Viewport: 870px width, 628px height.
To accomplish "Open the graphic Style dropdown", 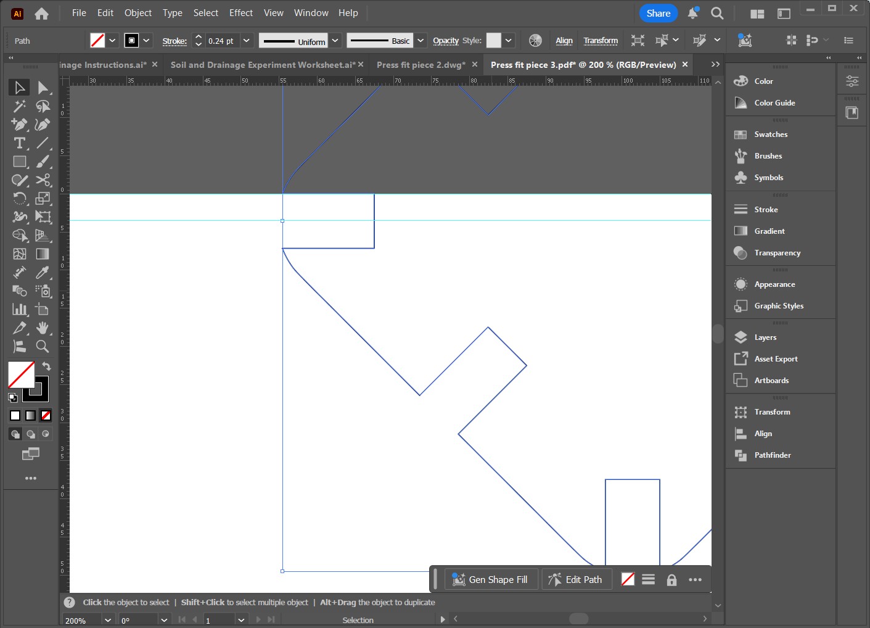I will coord(508,41).
